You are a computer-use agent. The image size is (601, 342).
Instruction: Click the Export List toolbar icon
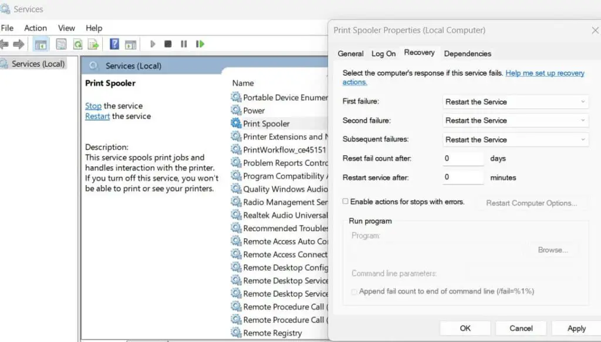pos(93,43)
